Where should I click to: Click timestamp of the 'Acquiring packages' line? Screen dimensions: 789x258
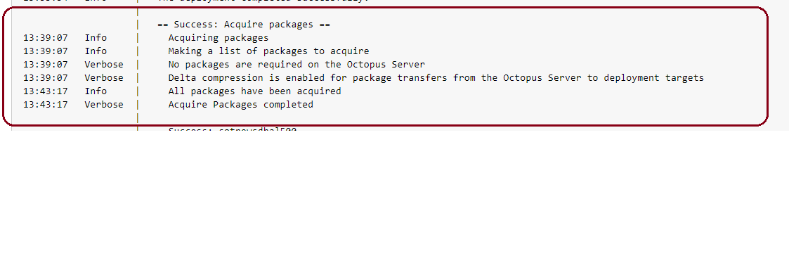pos(45,38)
